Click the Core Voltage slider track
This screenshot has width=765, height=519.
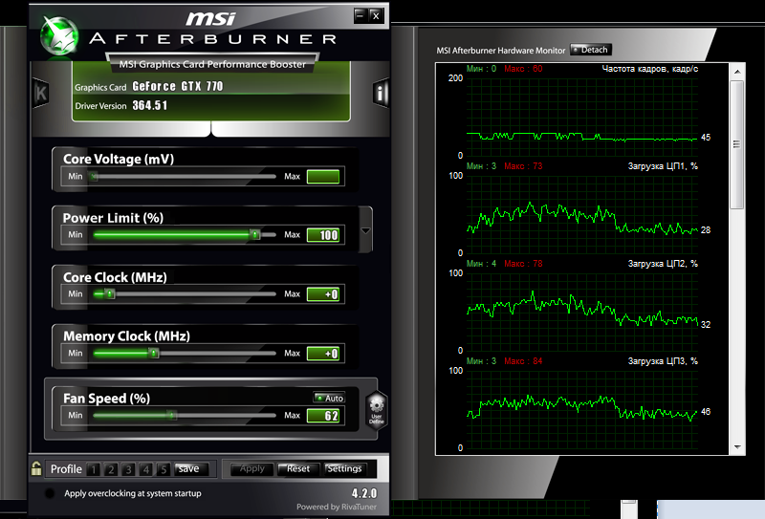(184, 177)
